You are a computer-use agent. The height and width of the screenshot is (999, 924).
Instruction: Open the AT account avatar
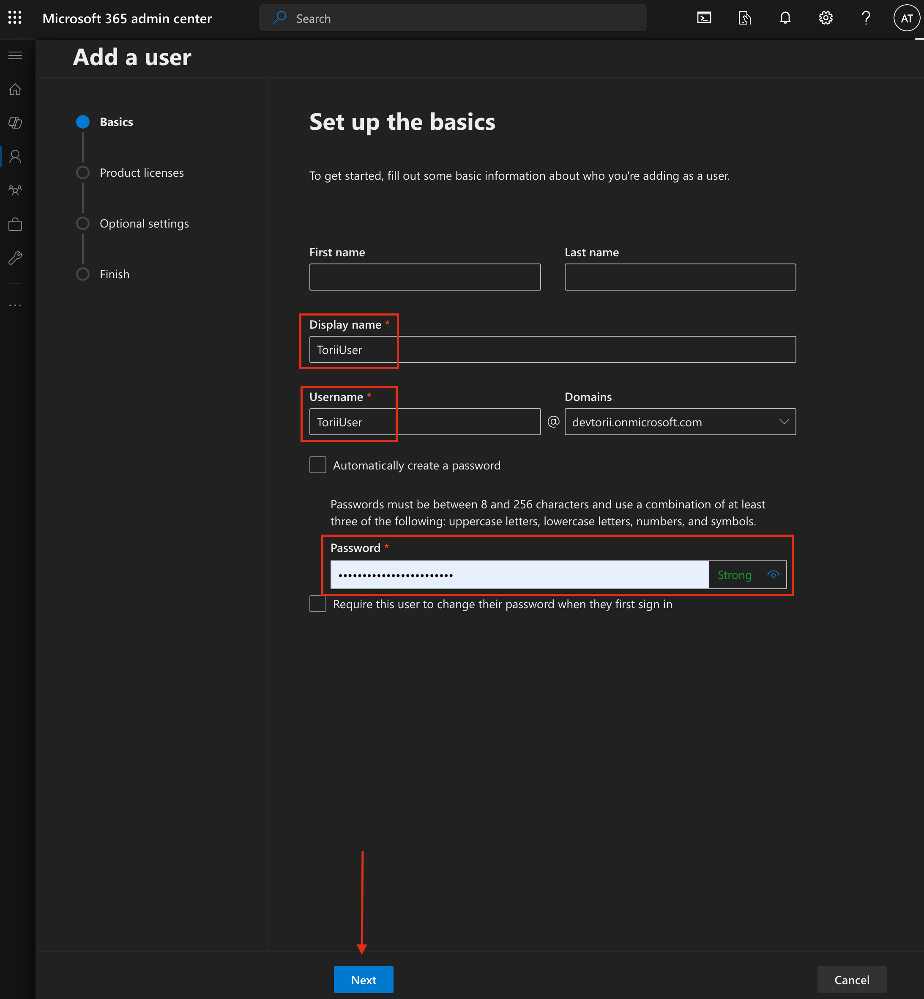tap(907, 18)
